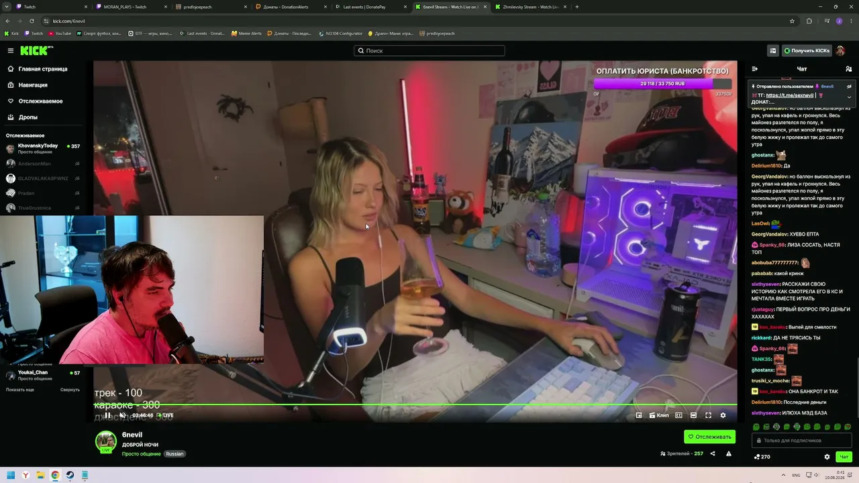Open the drops inbox icon beside Получить KICKs
The width and height of the screenshot is (859, 483).
click(773, 50)
